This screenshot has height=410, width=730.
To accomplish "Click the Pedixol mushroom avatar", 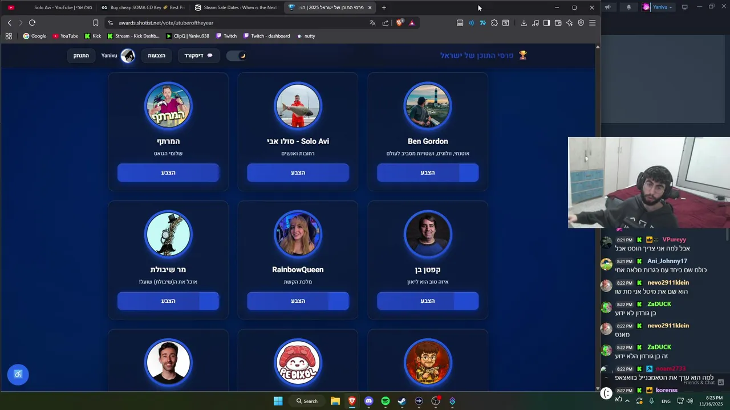I will (x=298, y=363).
